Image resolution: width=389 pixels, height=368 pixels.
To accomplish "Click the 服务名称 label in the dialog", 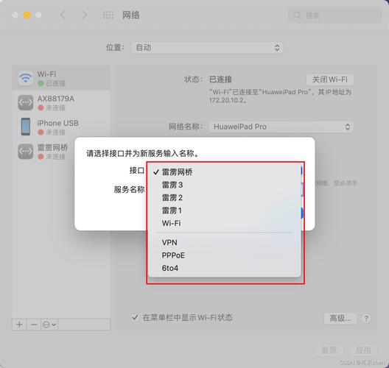I will (x=129, y=190).
